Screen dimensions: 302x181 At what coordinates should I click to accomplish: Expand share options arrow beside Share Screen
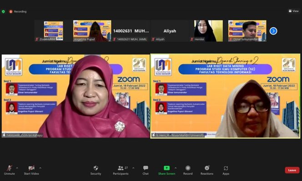pyautogui.click(x=176, y=168)
